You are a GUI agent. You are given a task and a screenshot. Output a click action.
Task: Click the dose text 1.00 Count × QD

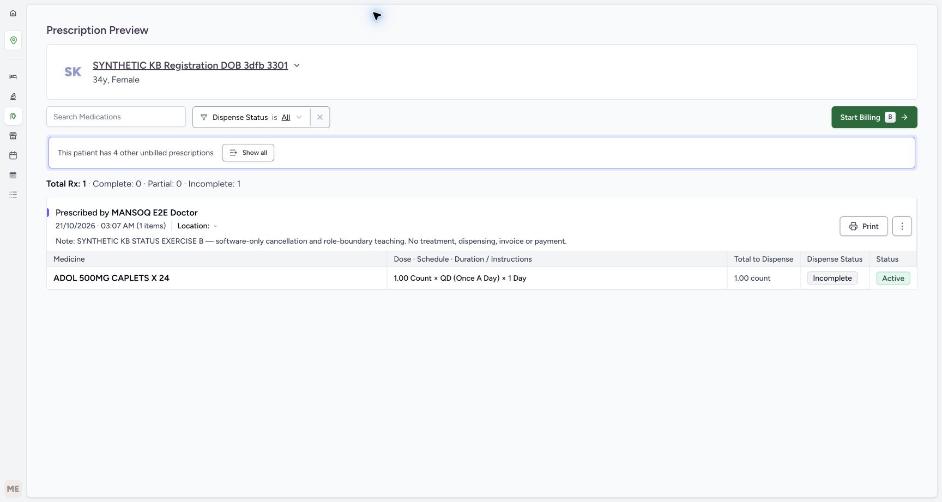click(x=460, y=278)
